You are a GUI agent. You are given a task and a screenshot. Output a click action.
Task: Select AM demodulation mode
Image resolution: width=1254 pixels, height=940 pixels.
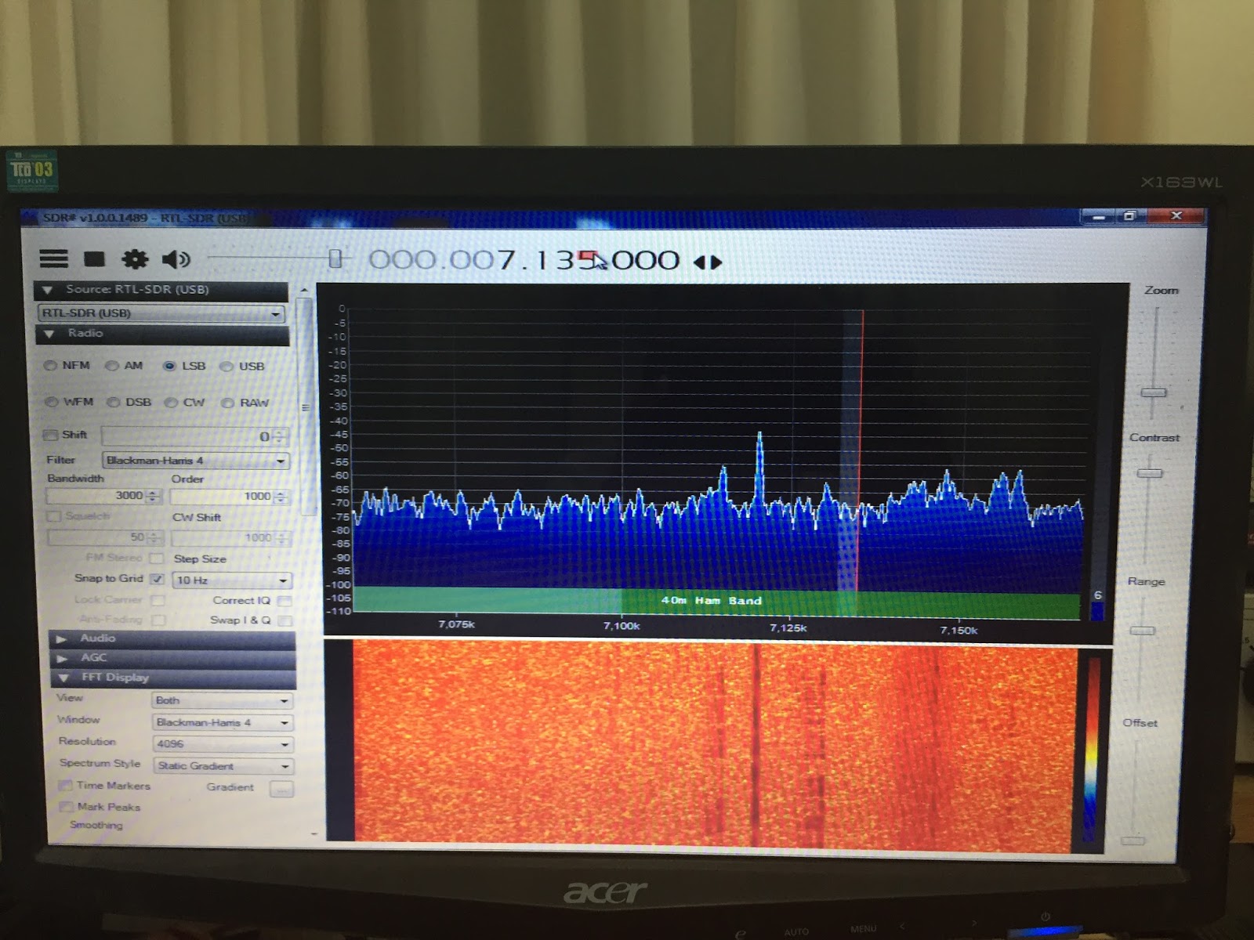(111, 366)
